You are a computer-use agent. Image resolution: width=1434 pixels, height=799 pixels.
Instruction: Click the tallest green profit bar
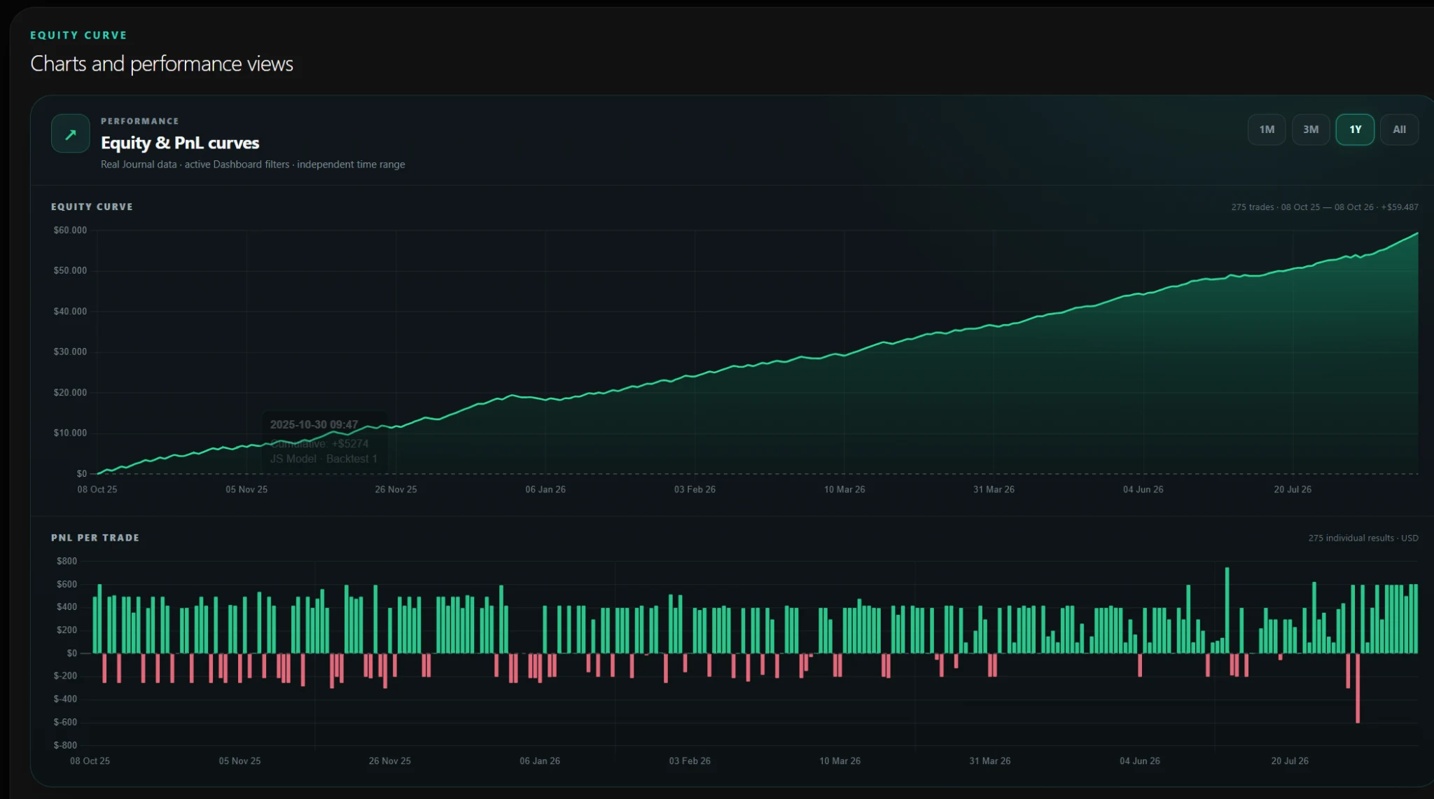coord(1227,610)
